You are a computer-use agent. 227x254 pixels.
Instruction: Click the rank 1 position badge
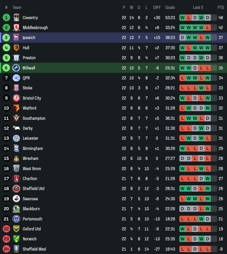[6, 18]
